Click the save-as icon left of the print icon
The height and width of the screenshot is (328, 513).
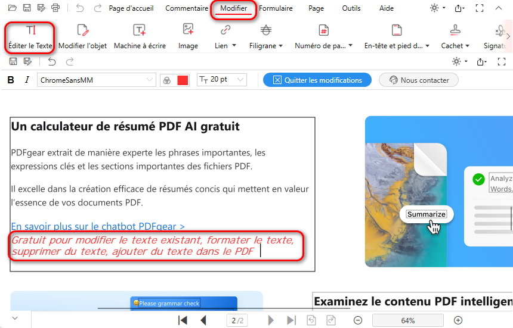(41, 8)
